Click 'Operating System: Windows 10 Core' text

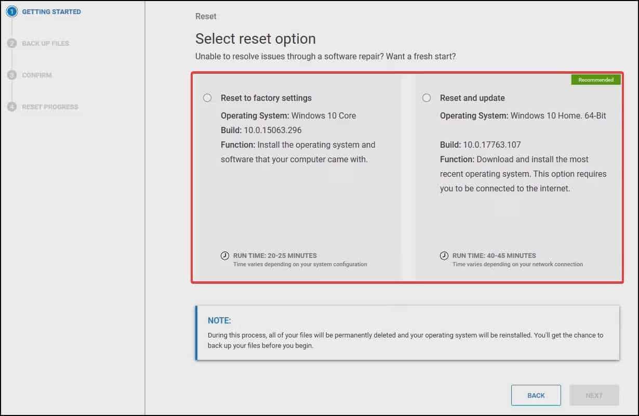click(x=288, y=115)
